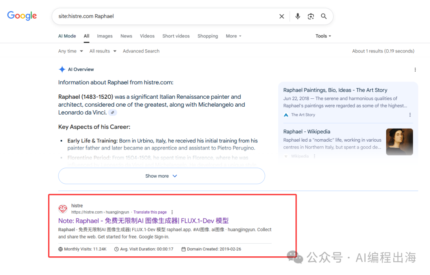Open three-dot menu beside Translate this page
Image resolution: width=430 pixels, height=275 pixels.
172,213
